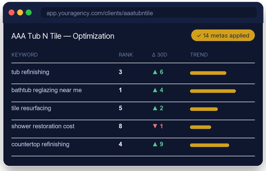Click trend bar for tub refinishing

208,73
